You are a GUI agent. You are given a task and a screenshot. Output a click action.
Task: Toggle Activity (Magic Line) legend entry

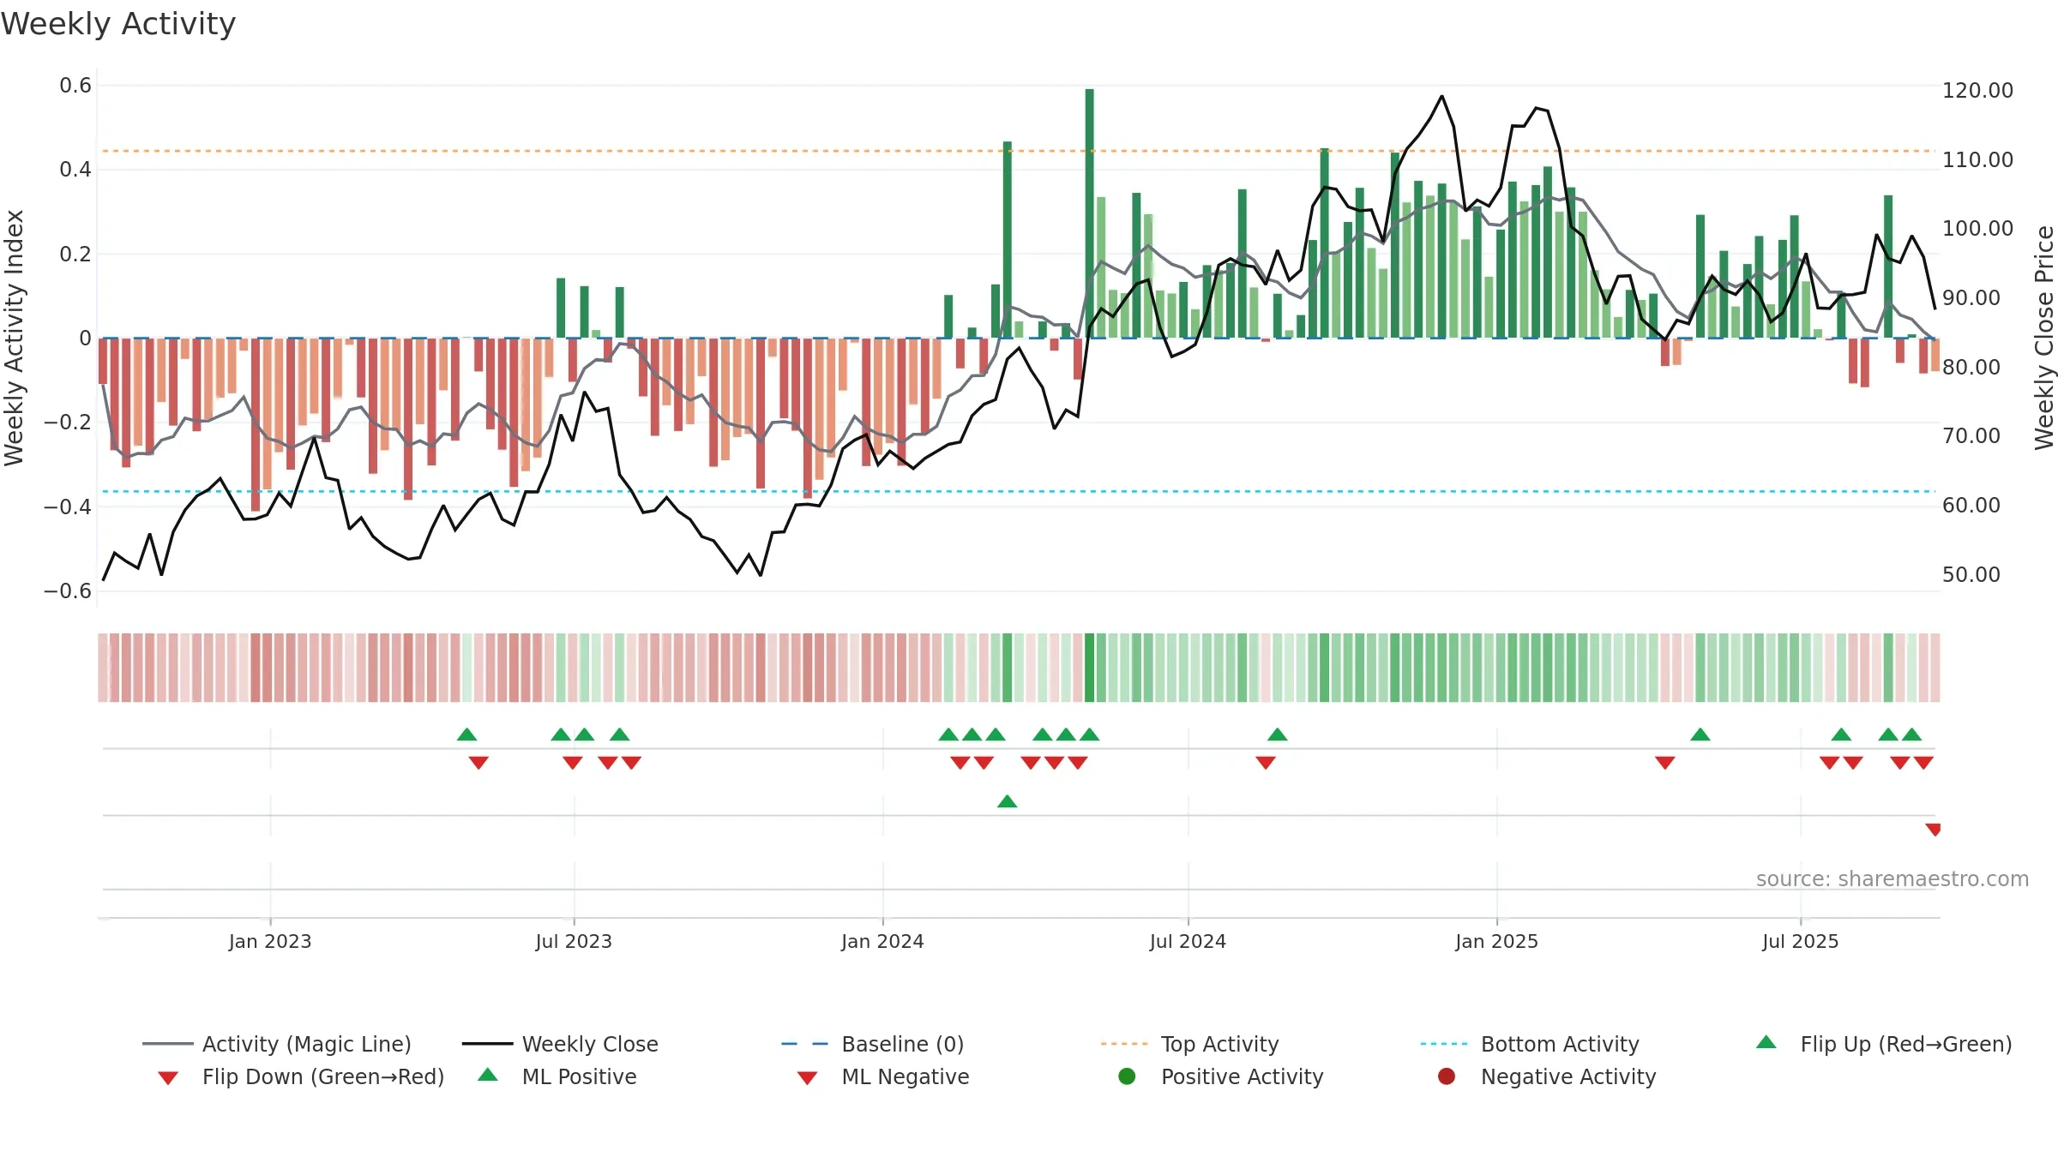point(277,1044)
